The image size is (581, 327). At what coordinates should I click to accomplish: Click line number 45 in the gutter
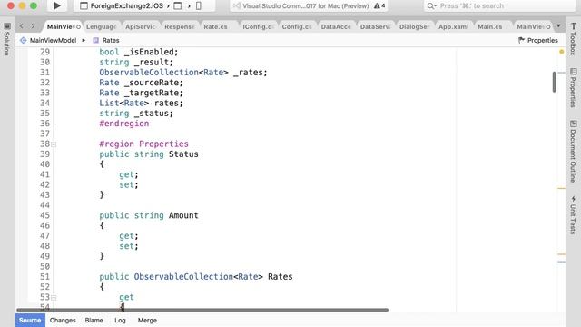click(x=44, y=215)
